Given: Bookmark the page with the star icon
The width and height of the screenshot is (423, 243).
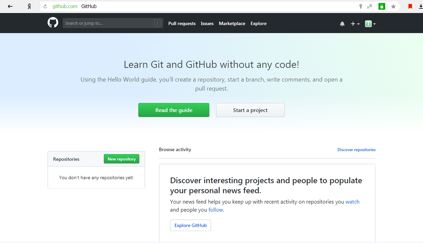Looking at the screenshot, I should click(393, 6).
